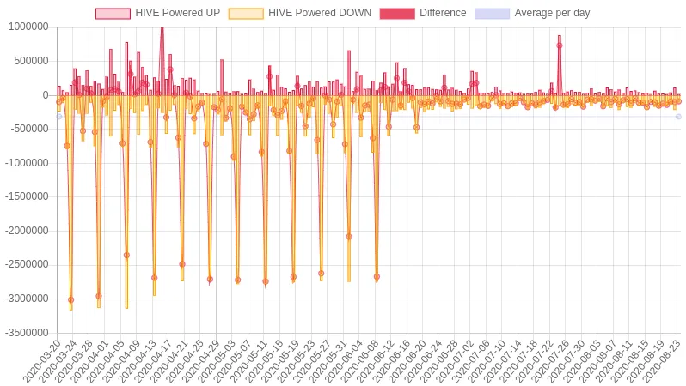Click the -1000000 y-axis label
This screenshot has height=386, width=686.
coord(27,163)
